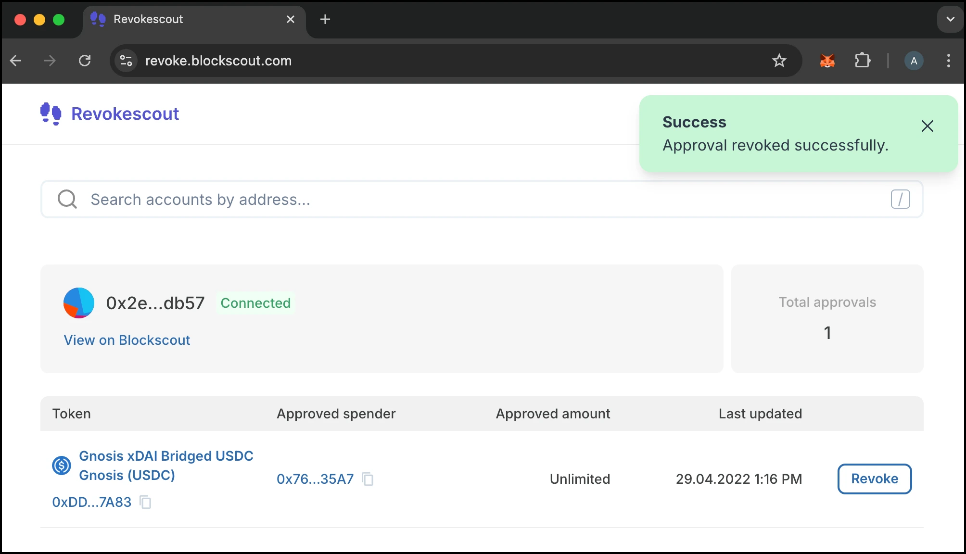This screenshot has height=554, width=966.
Task: Focus the Search accounts by address field
Action: (481, 199)
